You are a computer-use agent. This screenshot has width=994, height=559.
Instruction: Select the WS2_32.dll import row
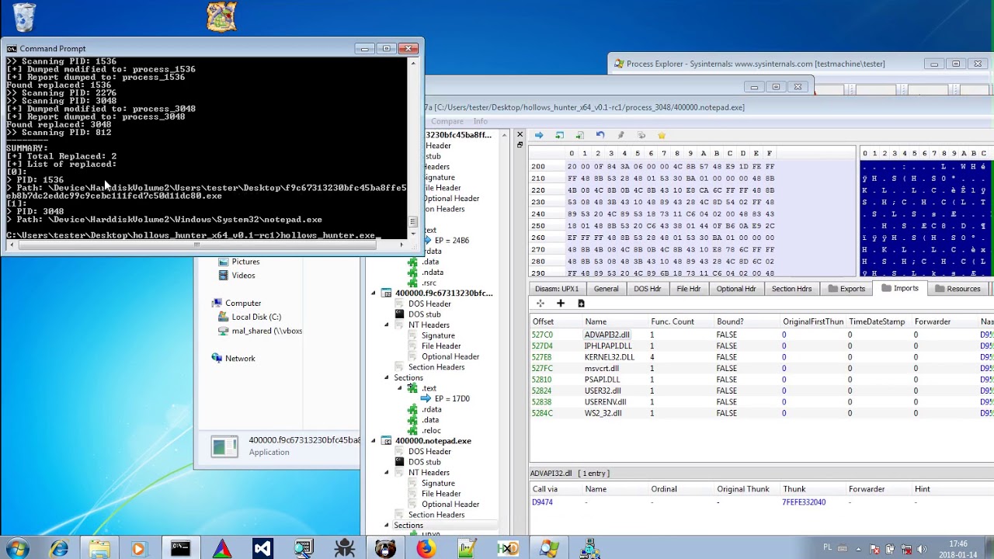(x=761, y=413)
